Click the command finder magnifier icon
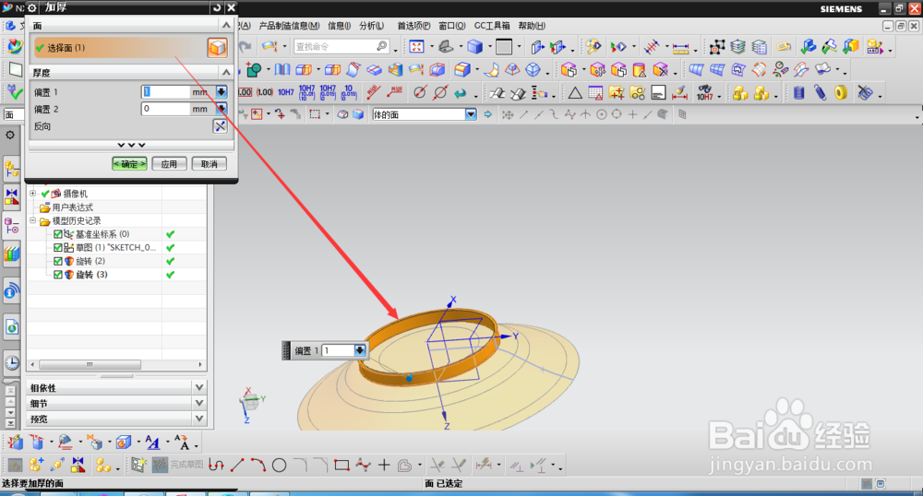This screenshot has height=496, width=923. click(381, 46)
